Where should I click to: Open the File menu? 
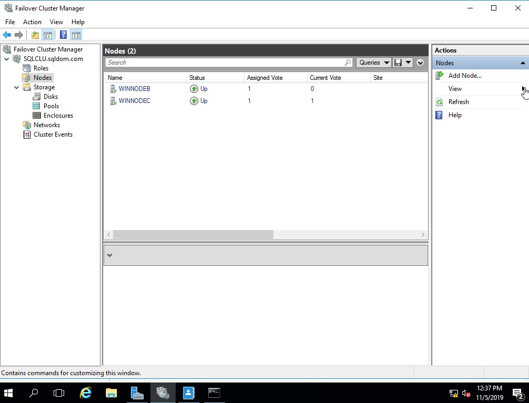coord(10,22)
